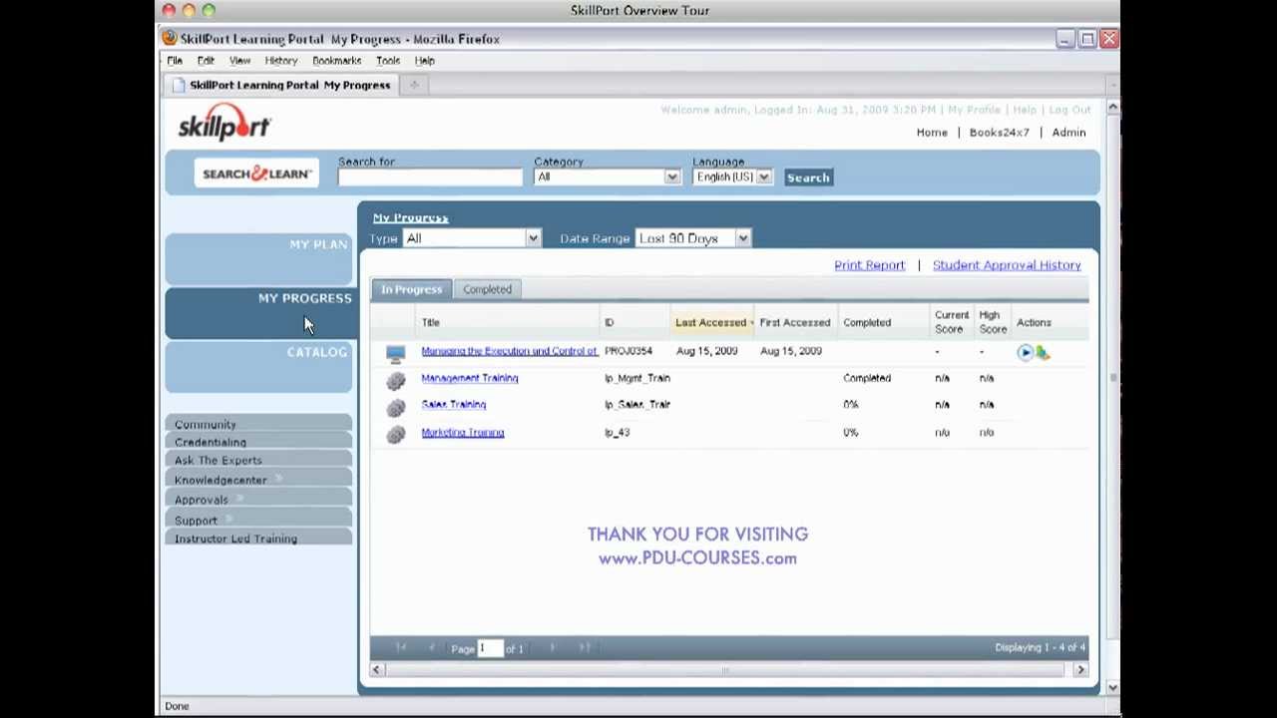Switch to the Completed tab

[487, 289]
